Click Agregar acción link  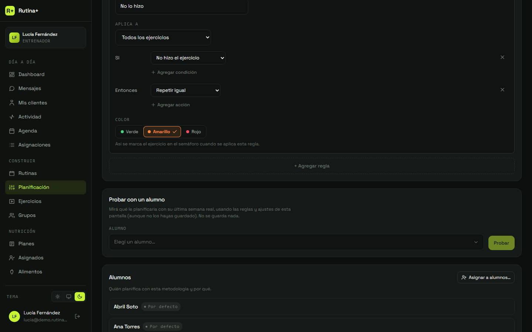pyautogui.click(x=171, y=105)
